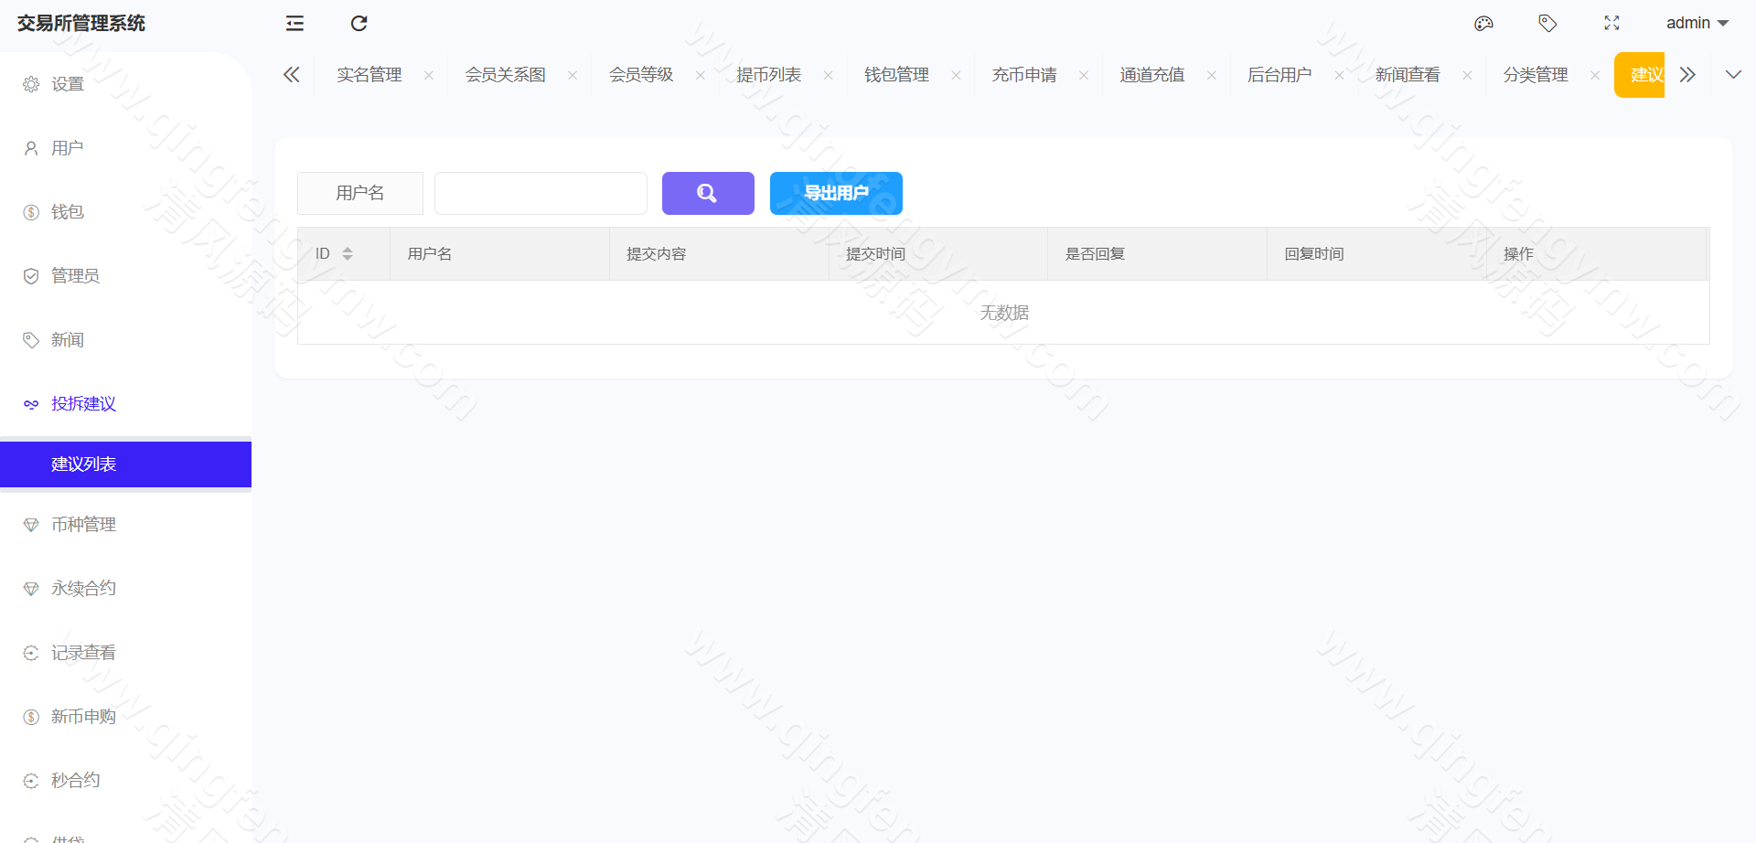Select the 新闻 tag icon in sidebar
This screenshot has height=843, width=1756.
coord(30,339)
